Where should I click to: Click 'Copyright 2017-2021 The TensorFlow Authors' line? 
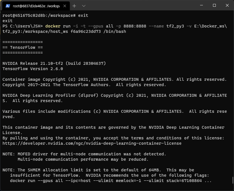click(84, 85)
